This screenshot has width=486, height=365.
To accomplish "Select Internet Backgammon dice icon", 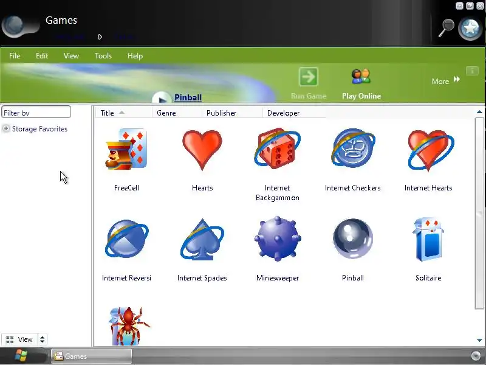I will 278,148.
